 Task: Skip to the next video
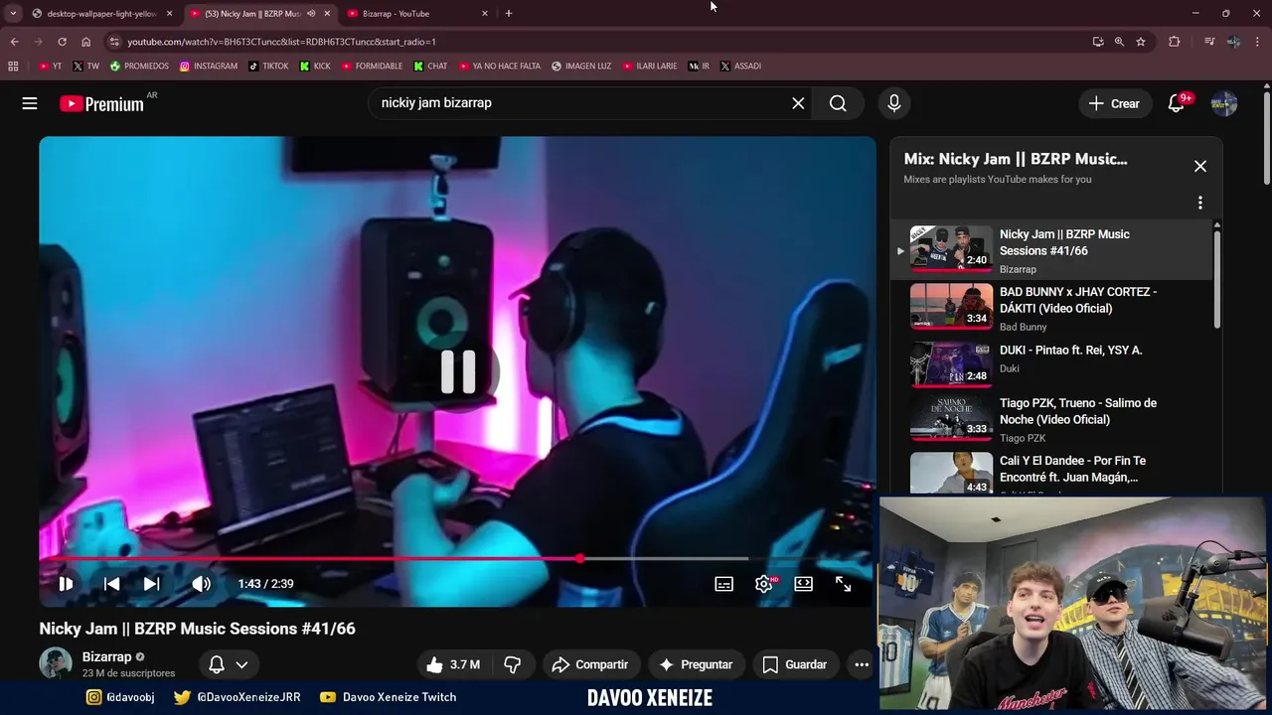pos(151,584)
